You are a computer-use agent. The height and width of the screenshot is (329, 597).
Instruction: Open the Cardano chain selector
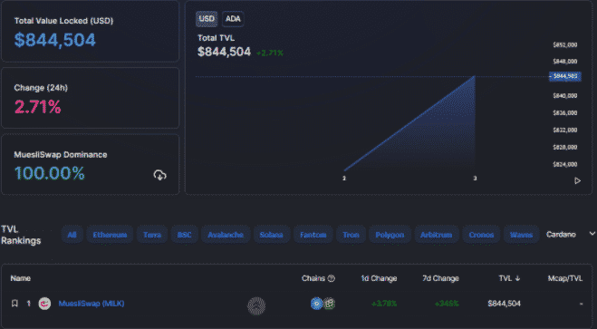click(x=561, y=235)
